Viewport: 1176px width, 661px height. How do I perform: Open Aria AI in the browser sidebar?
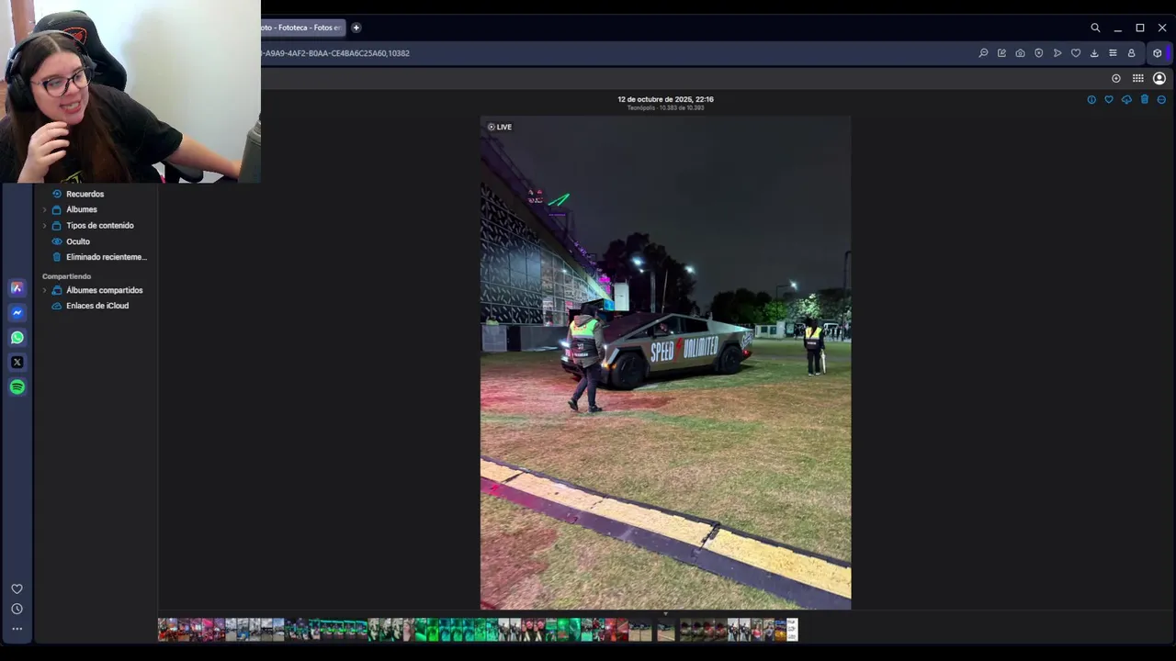pyautogui.click(x=17, y=287)
